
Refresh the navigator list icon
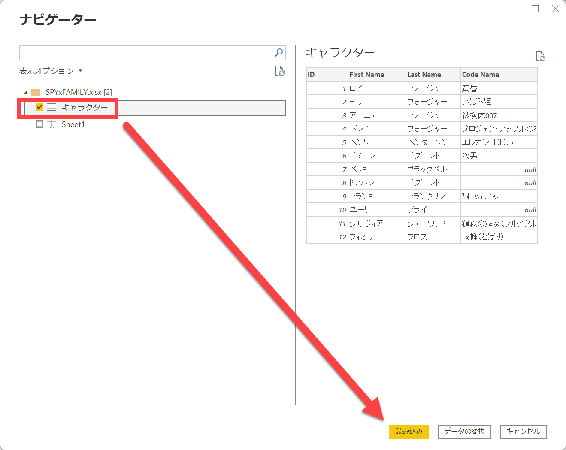tap(280, 71)
